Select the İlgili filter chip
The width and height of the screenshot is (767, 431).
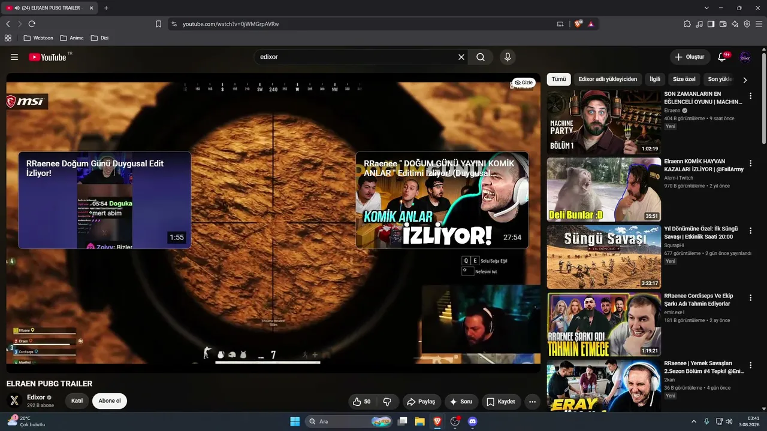[x=655, y=79]
